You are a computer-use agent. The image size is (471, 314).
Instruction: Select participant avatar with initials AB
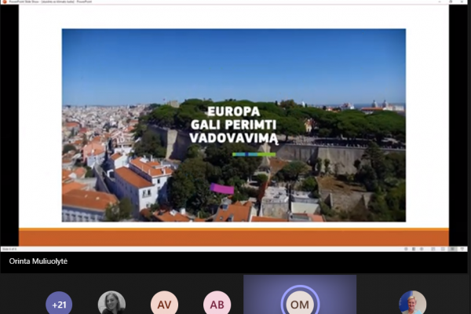[x=217, y=304]
